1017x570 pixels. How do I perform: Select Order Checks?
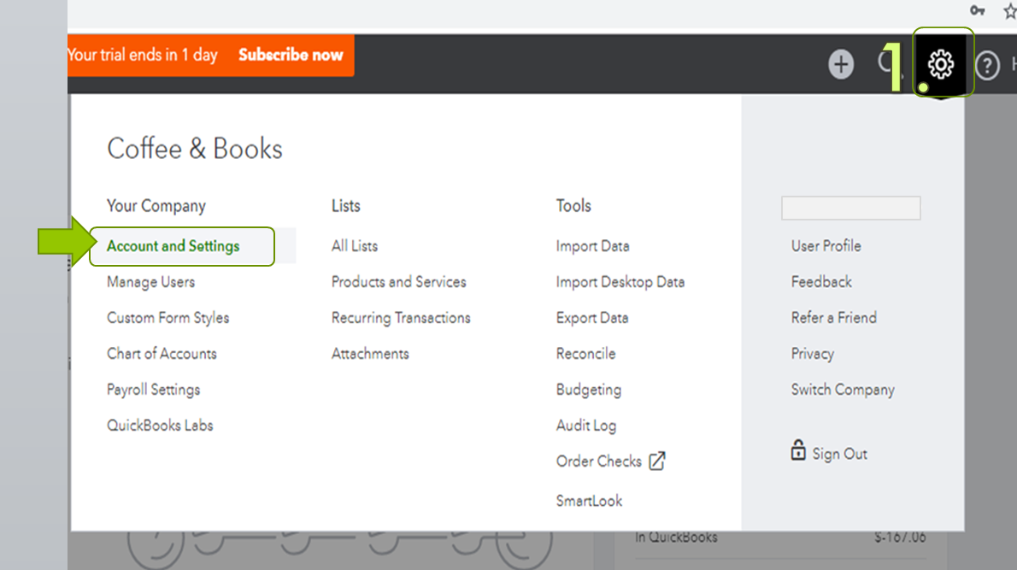[x=598, y=461]
